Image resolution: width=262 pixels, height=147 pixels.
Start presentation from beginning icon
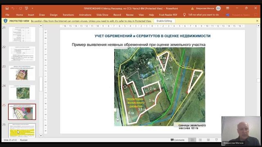(x=26, y=8)
